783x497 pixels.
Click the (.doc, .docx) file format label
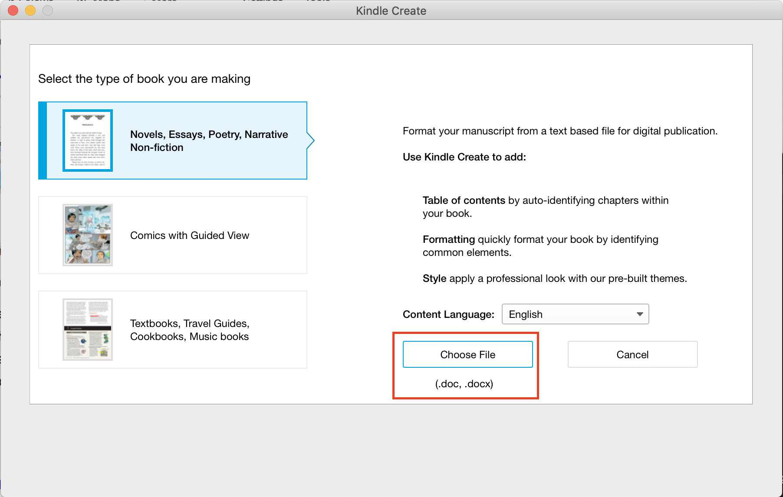coord(464,383)
